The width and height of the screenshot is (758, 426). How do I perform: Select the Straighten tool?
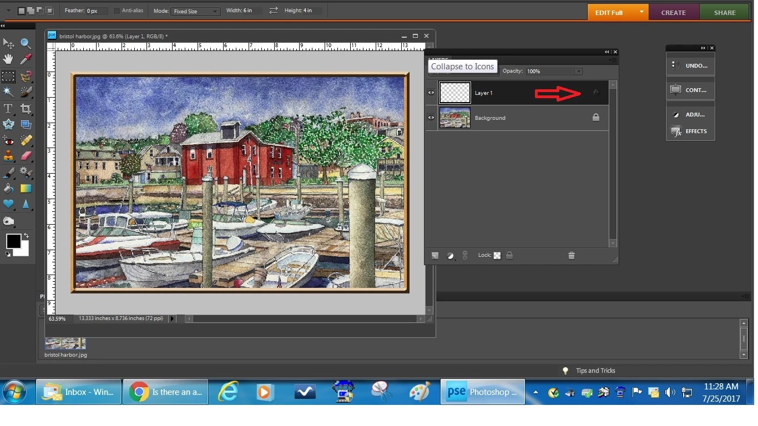click(26, 124)
